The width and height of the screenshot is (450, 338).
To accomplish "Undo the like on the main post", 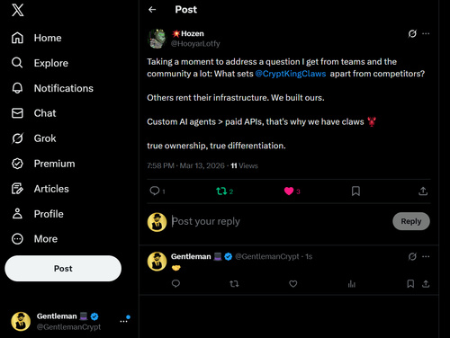I will coord(289,191).
